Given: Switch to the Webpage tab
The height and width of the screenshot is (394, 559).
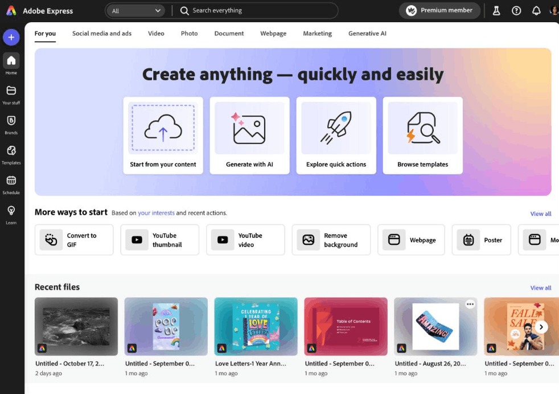Looking at the screenshot, I should click(x=273, y=34).
